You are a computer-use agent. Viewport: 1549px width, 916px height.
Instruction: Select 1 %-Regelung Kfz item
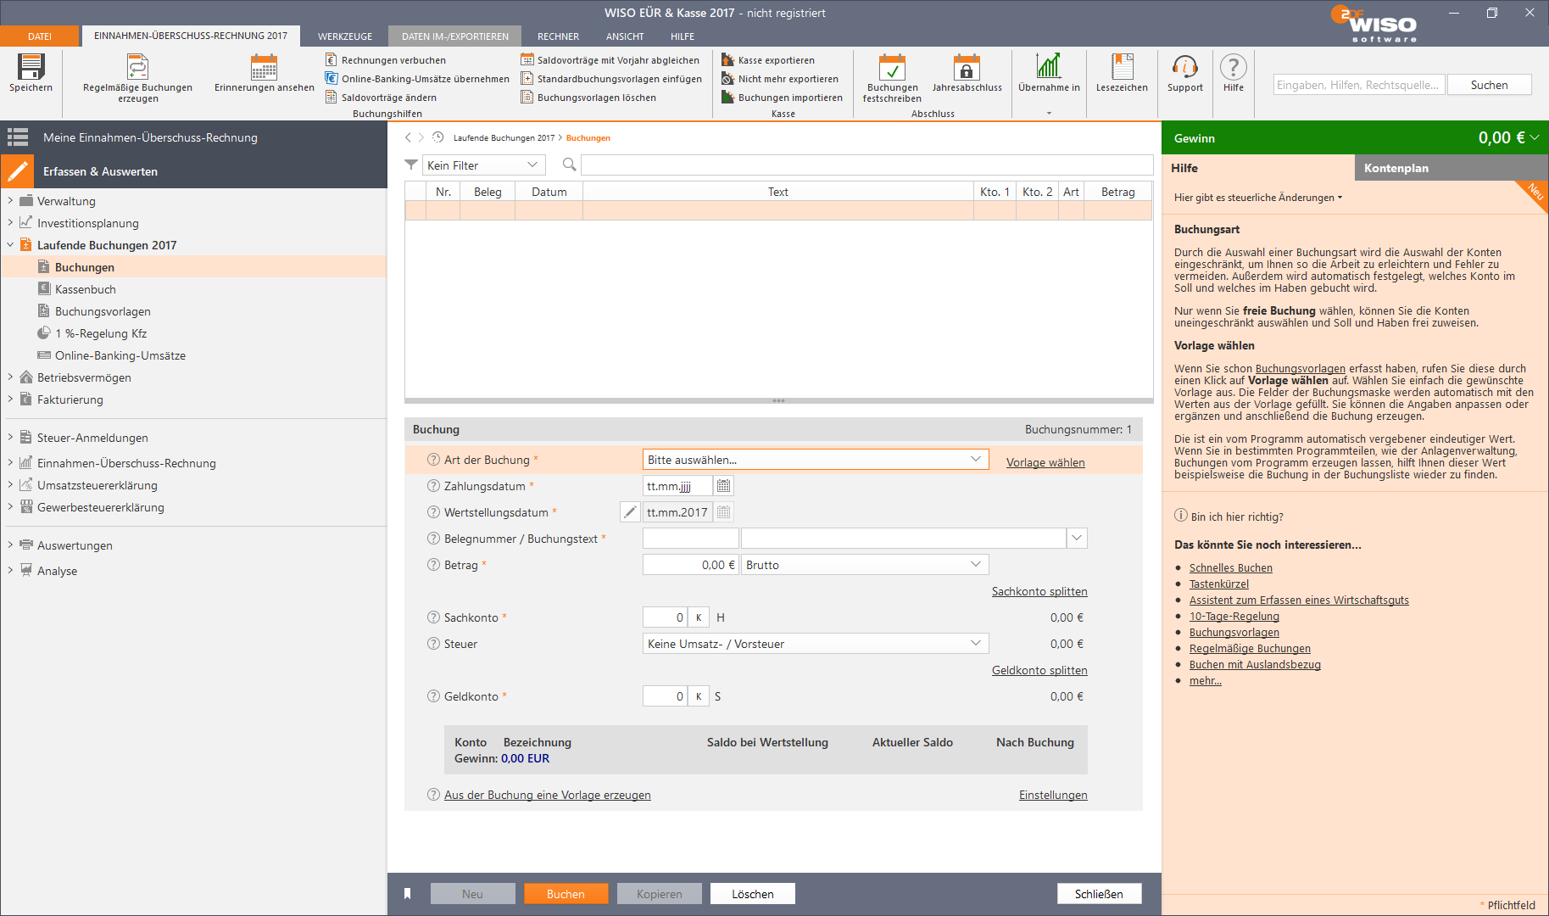(101, 333)
